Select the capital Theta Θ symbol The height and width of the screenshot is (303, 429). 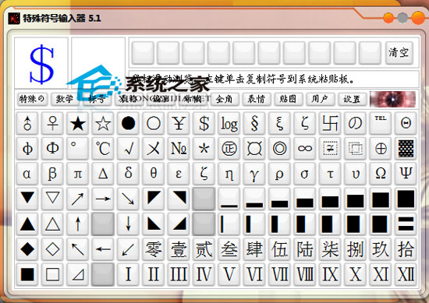406,124
